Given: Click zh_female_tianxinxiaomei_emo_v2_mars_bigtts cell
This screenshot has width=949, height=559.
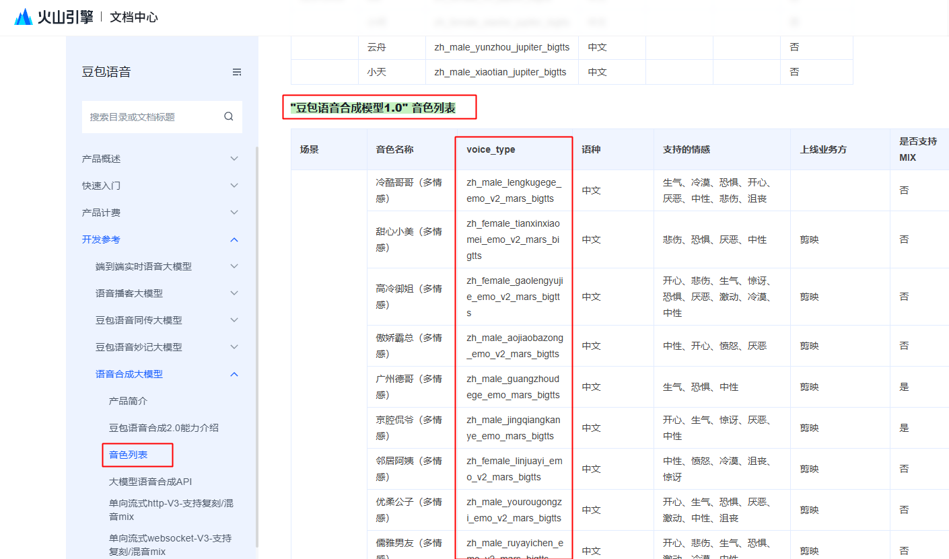Looking at the screenshot, I should pyautogui.click(x=514, y=239).
